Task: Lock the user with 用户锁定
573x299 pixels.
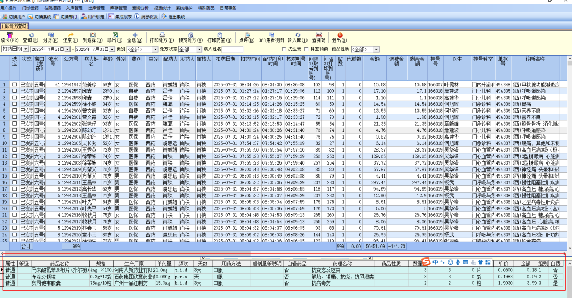Action: click(x=93, y=17)
